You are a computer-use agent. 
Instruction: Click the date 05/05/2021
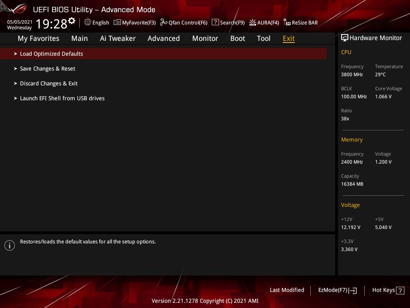[x=20, y=22]
